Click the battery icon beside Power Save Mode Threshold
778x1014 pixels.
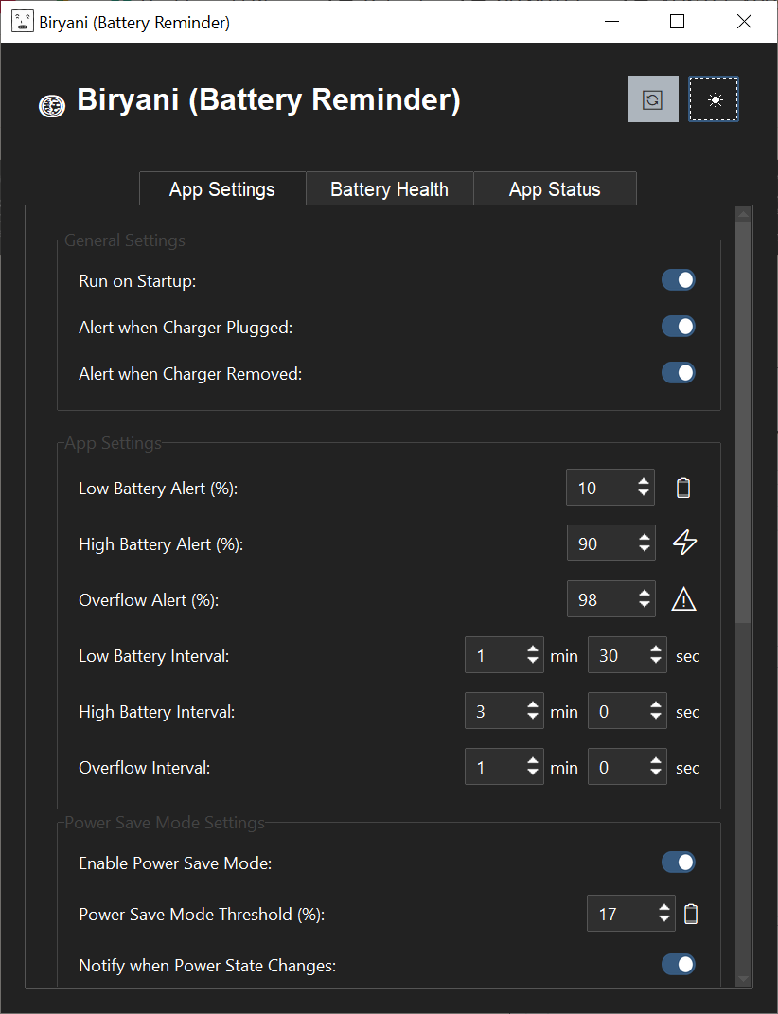click(691, 914)
